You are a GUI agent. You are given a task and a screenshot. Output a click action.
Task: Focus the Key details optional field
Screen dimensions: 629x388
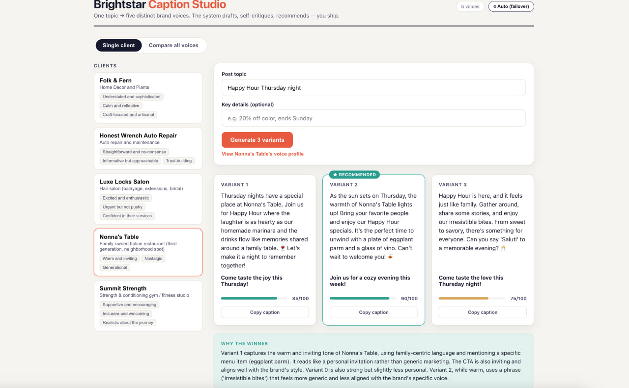373,118
